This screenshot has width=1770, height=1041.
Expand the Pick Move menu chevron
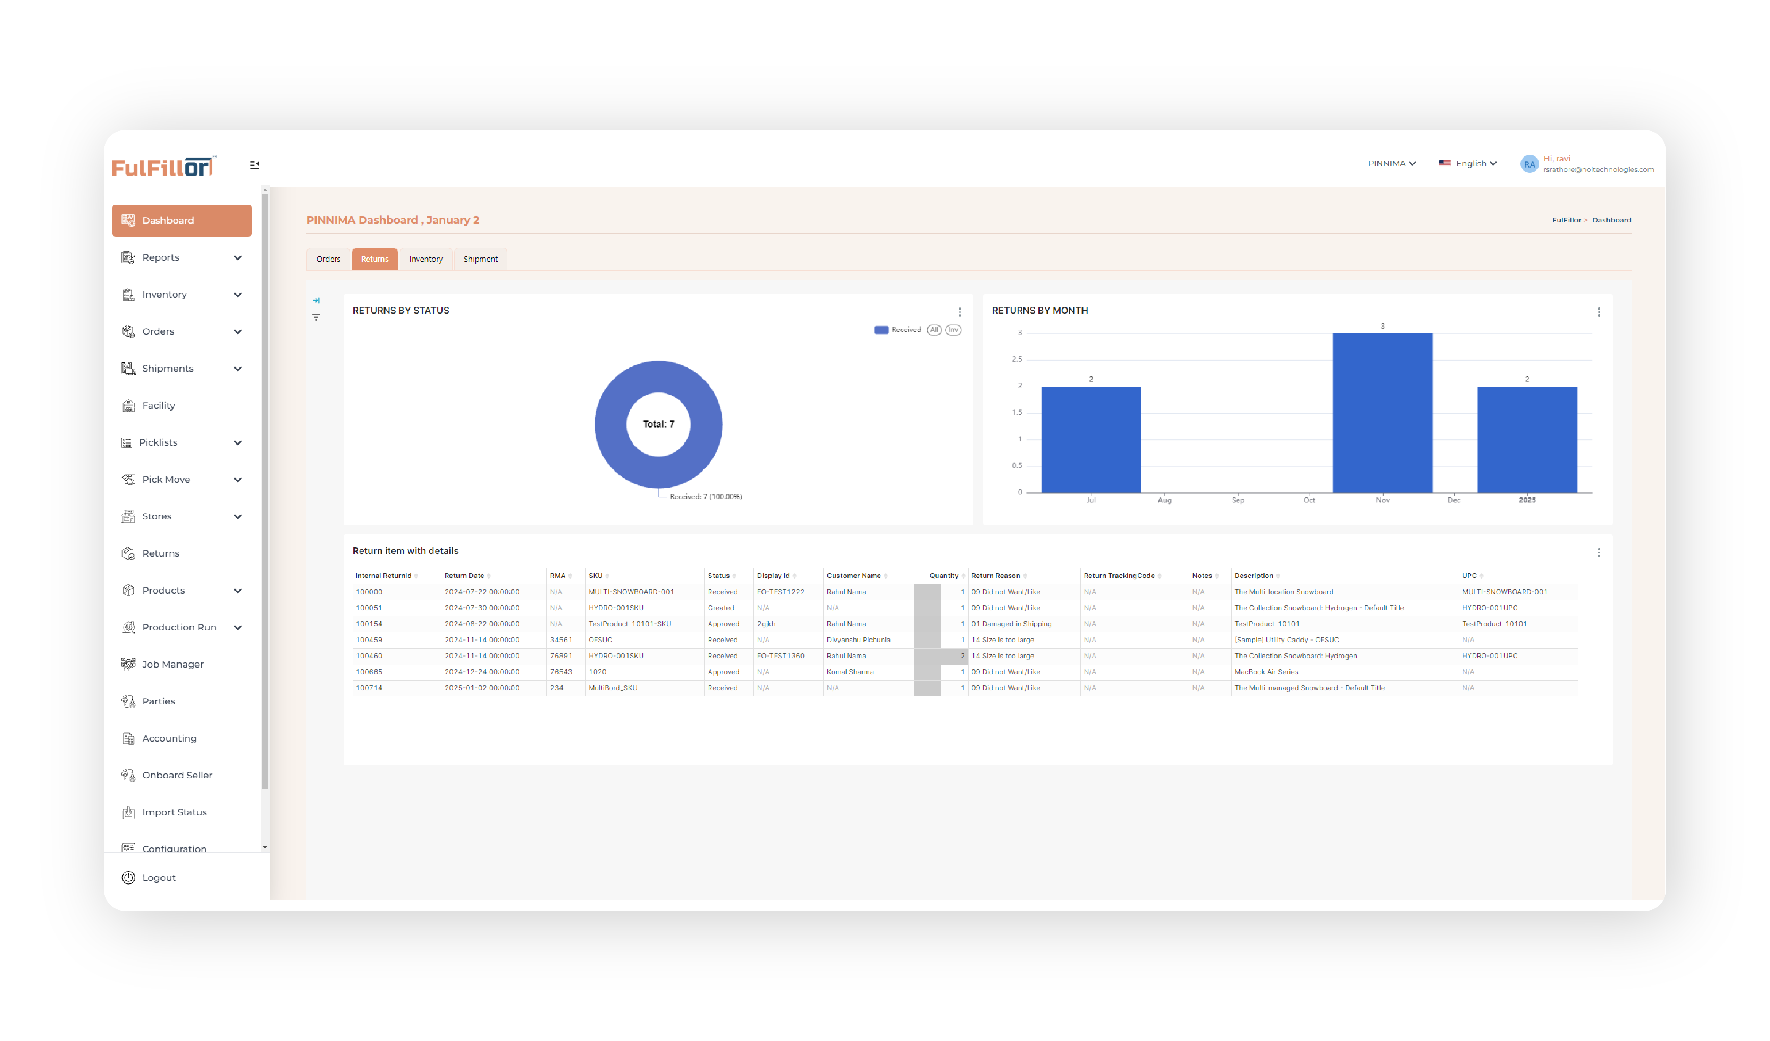pos(237,480)
